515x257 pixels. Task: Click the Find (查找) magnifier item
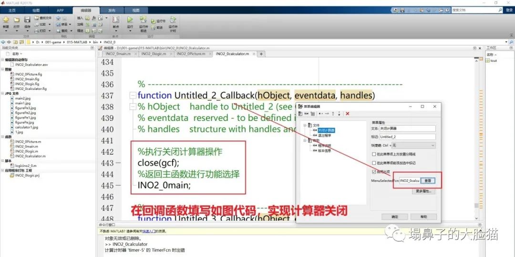coord(63,30)
